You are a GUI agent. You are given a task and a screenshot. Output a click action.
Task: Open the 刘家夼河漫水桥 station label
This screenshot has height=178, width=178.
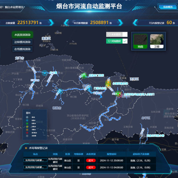155,136
